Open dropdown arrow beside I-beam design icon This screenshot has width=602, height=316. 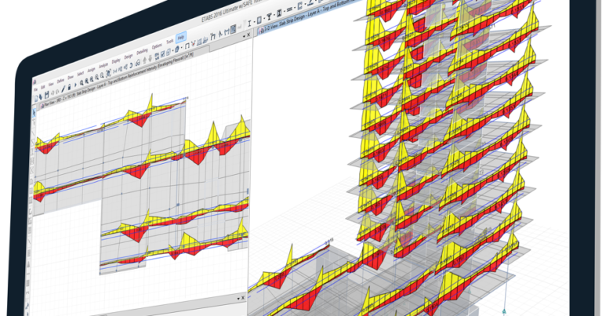pos(255,21)
